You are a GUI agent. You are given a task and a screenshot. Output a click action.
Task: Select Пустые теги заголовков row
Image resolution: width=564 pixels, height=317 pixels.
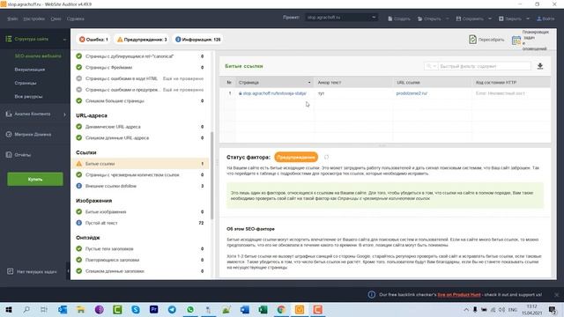[x=140, y=248]
